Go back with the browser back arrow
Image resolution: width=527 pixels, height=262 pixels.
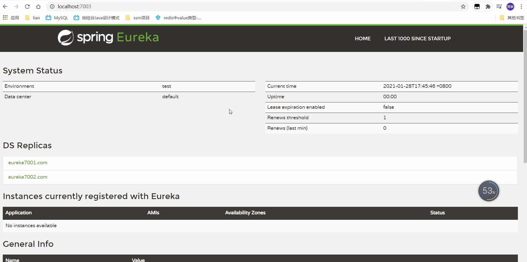[5, 6]
